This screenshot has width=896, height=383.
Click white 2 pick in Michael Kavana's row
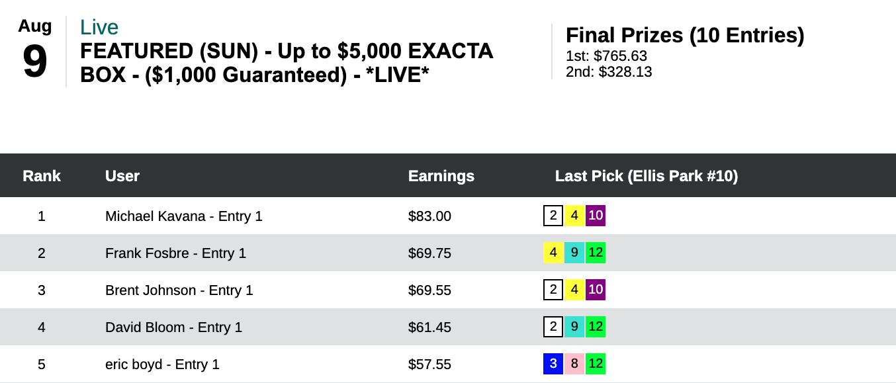[x=553, y=216]
